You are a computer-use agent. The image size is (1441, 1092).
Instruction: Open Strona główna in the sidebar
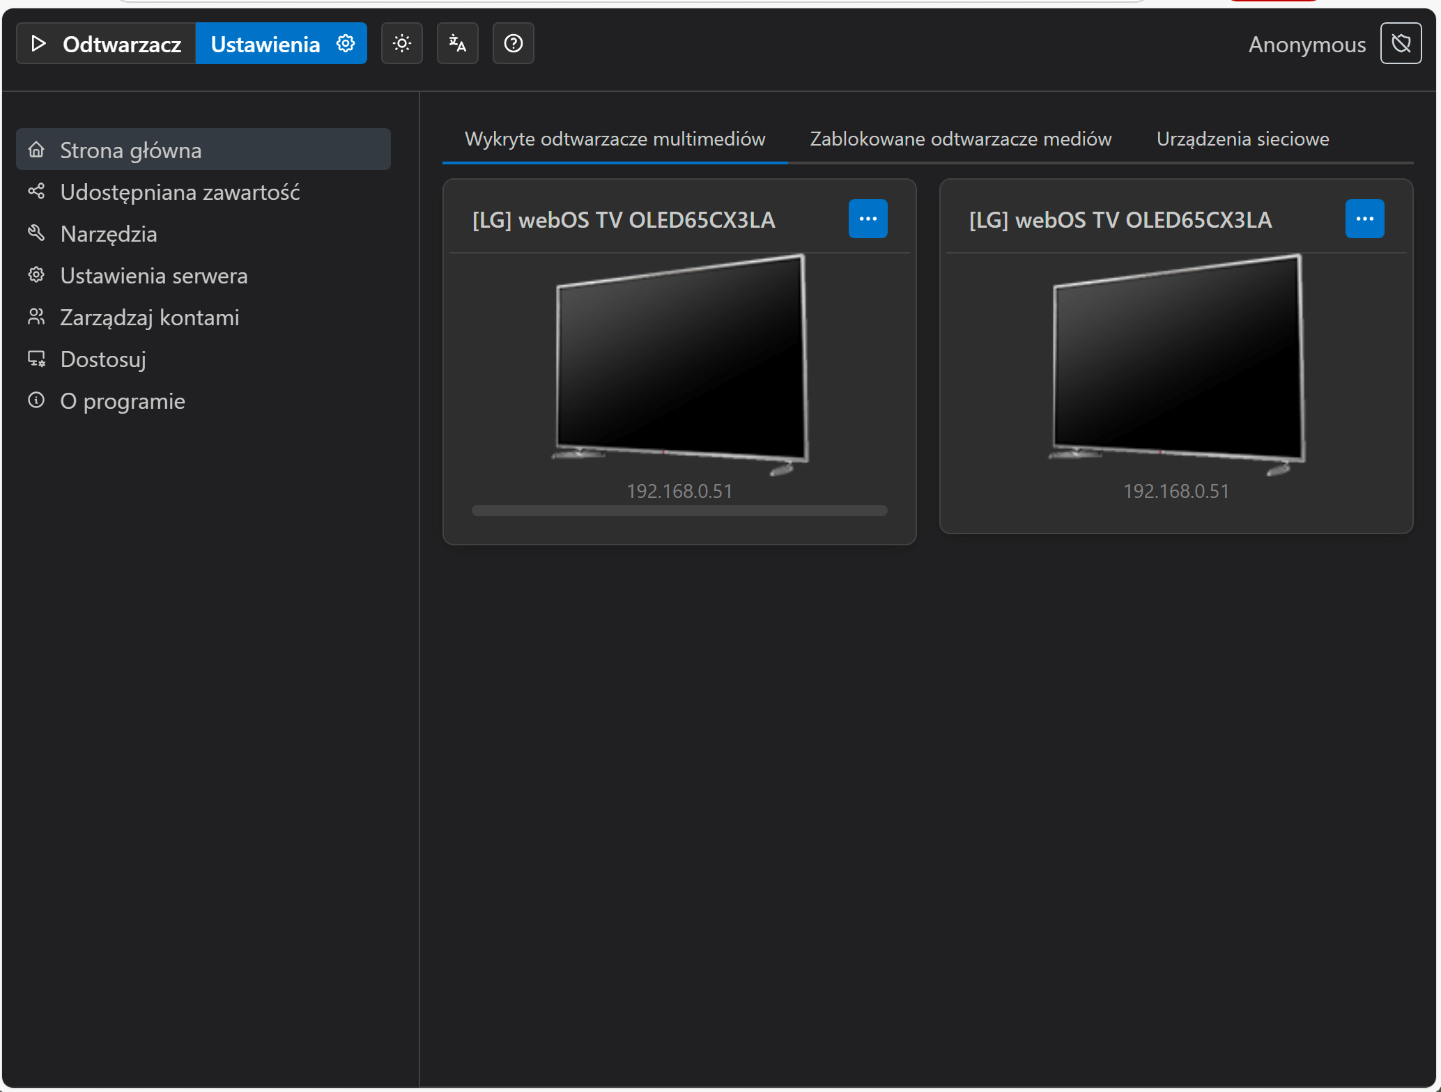pyautogui.click(x=203, y=150)
